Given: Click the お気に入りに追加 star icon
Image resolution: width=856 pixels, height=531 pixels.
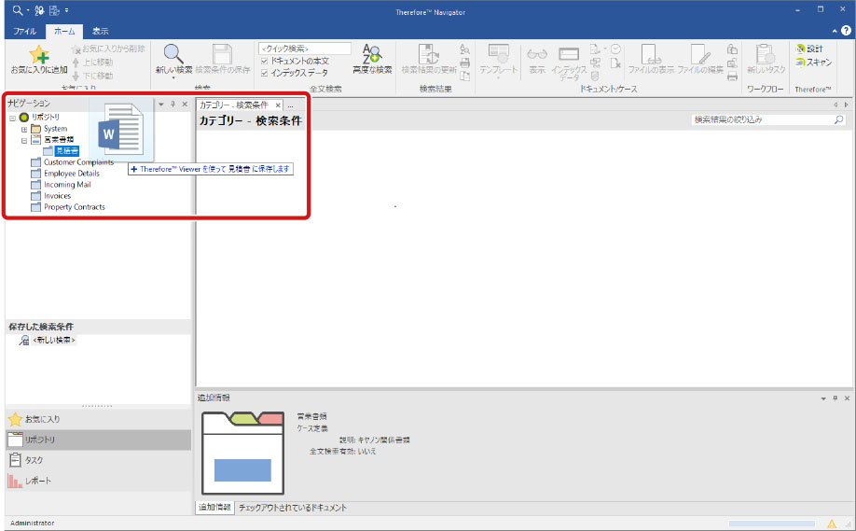Looking at the screenshot, I should (38, 54).
